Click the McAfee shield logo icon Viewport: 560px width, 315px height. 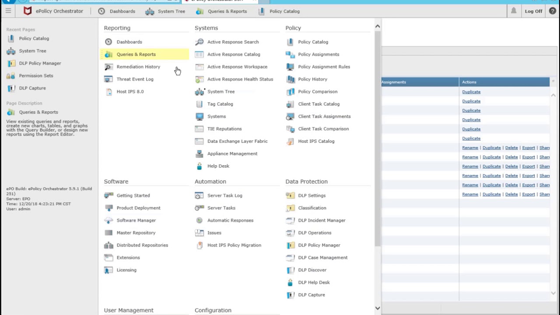pos(28,11)
